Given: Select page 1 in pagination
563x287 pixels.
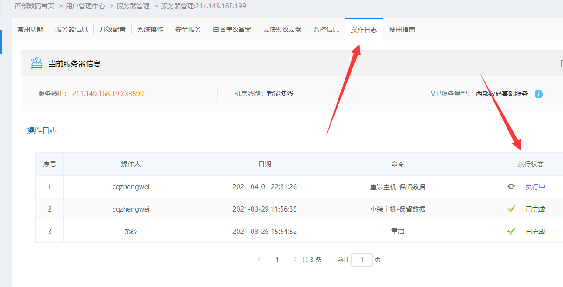Looking at the screenshot, I should tap(277, 260).
